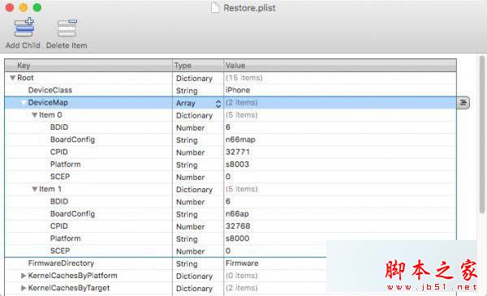487x296 pixels.
Task: Collapse the Item 1 dictionary
Action: click(x=35, y=189)
